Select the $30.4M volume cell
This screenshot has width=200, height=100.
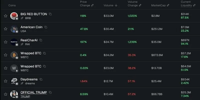[x=109, y=29]
